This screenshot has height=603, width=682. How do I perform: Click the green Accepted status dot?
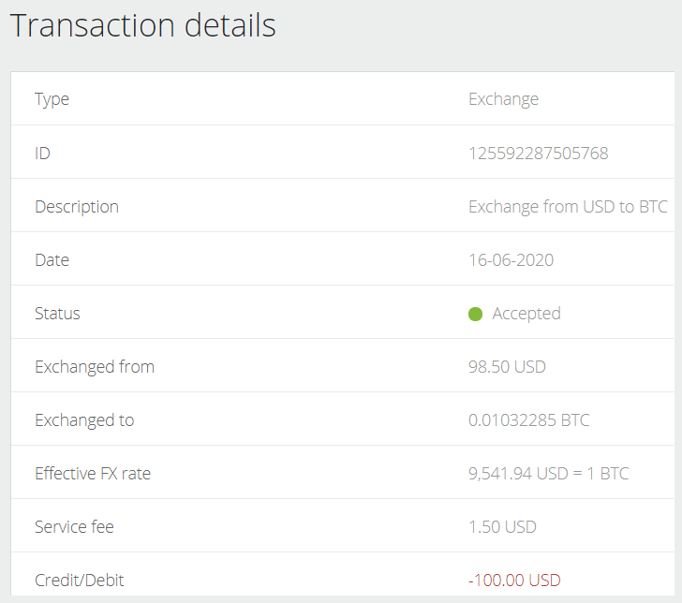pos(475,314)
